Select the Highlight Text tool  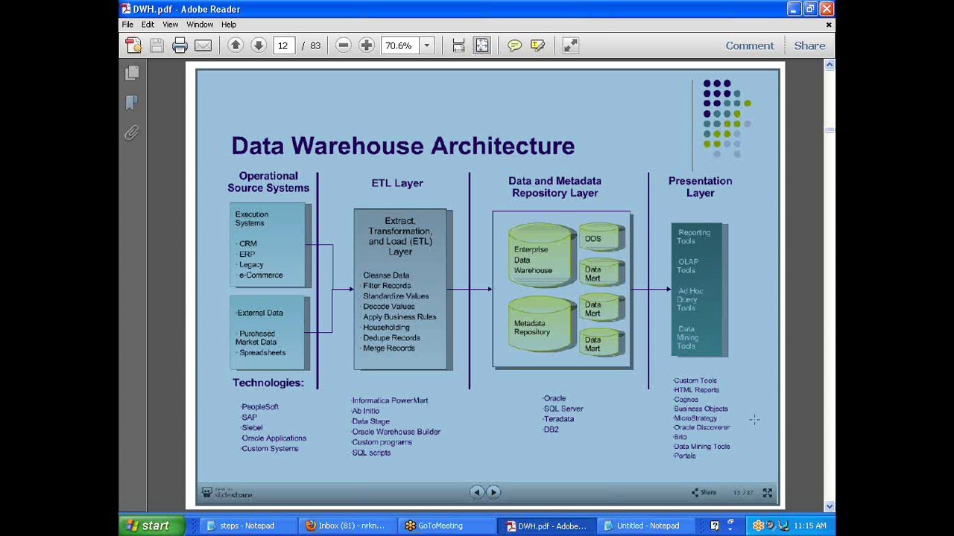[537, 45]
